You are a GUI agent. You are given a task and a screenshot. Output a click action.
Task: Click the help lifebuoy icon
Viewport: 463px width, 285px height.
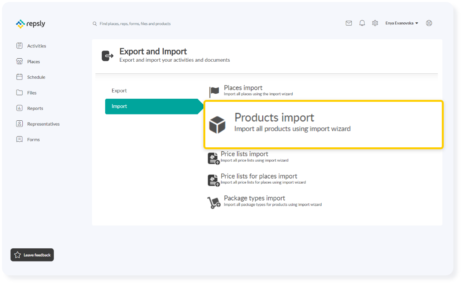[429, 23]
